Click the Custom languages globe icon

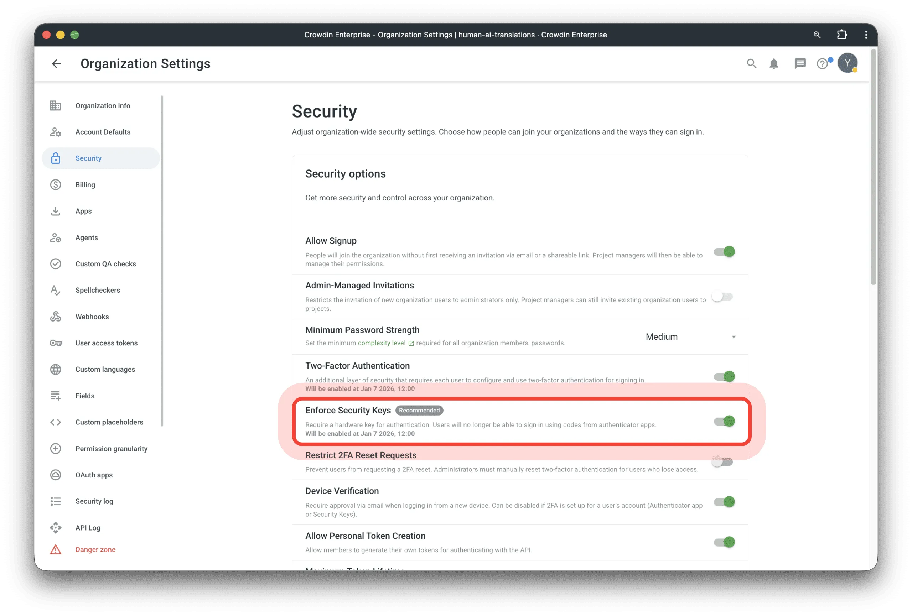pyautogui.click(x=56, y=369)
